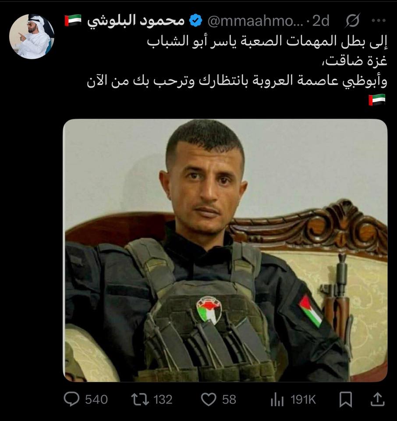Share the tweet with the upload arrow icon
Image resolution: width=397 pixels, height=421 pixels.
pos(377,399)
